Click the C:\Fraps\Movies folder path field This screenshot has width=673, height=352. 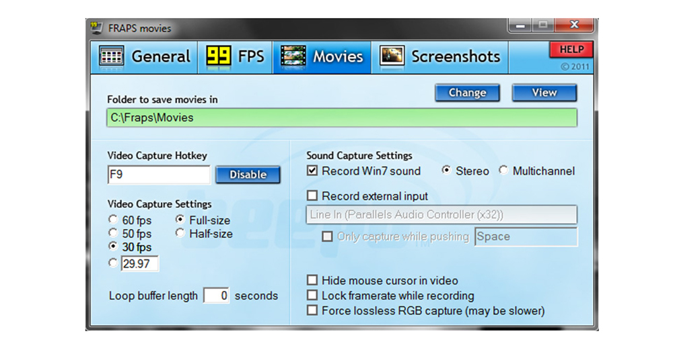click(x=342, y=118)
